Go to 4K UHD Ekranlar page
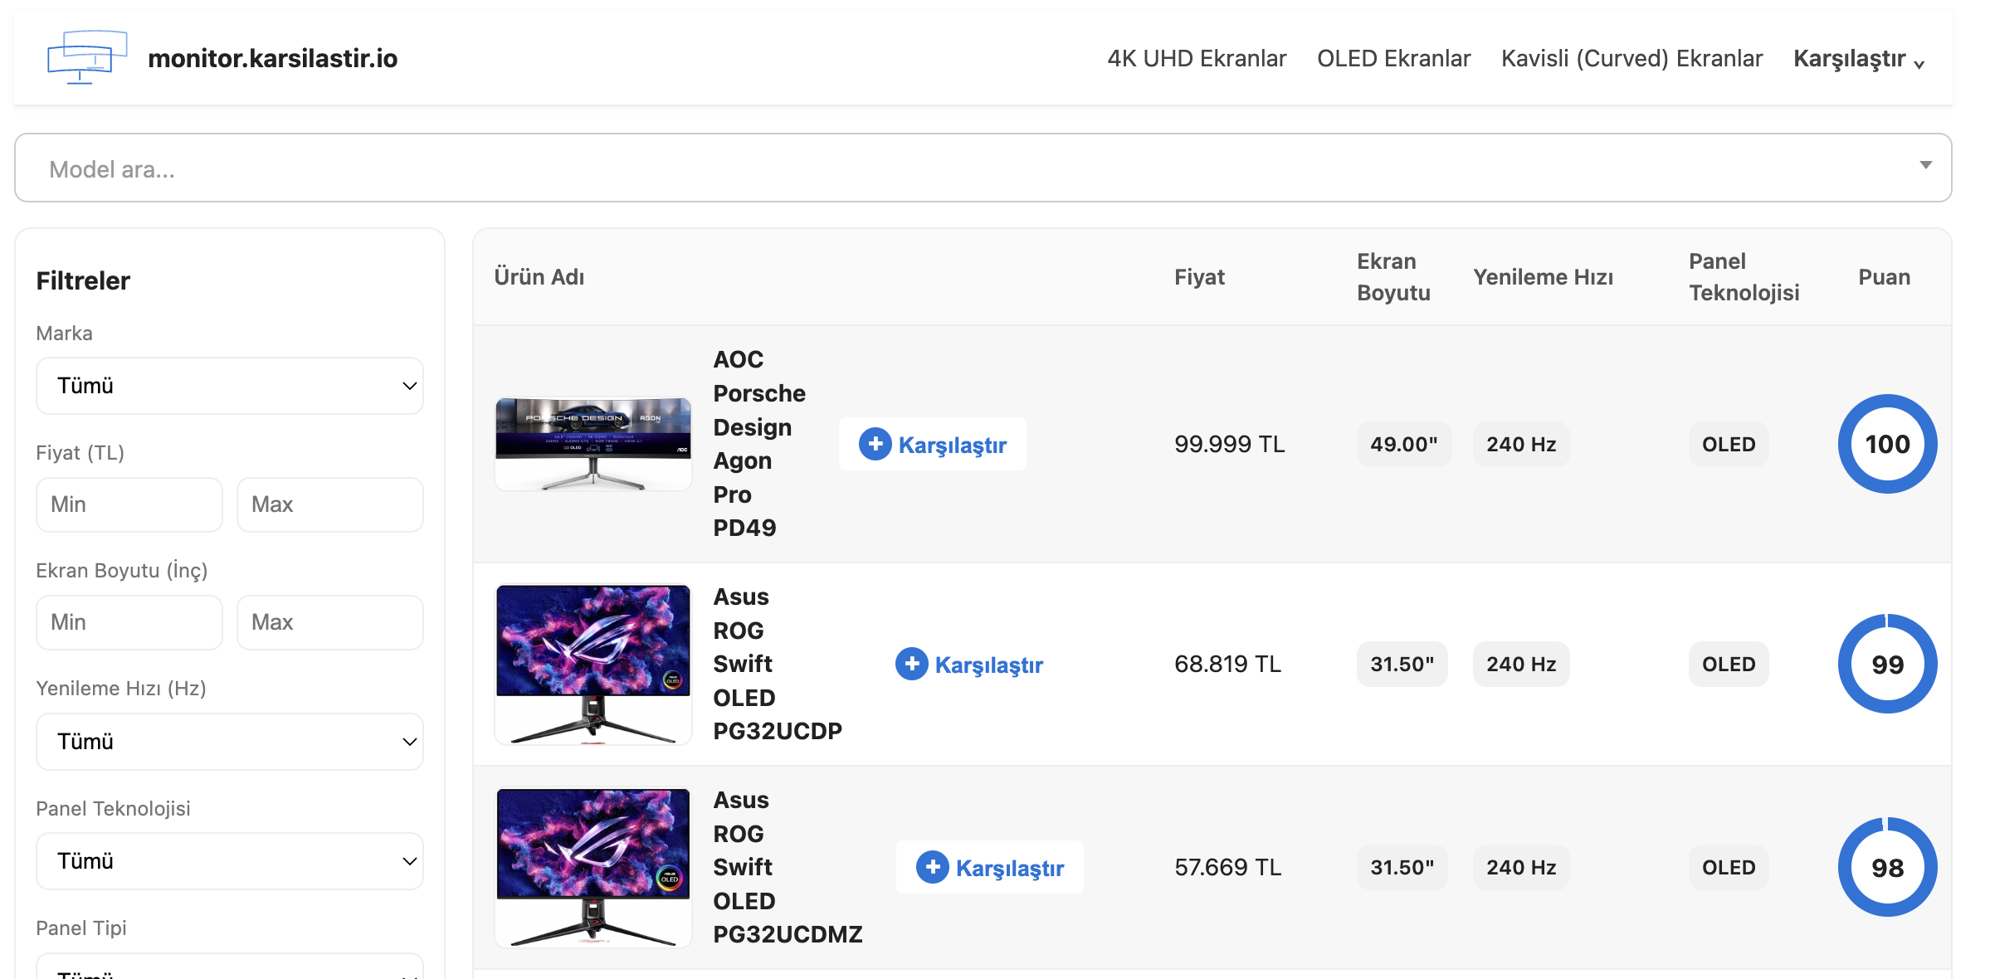Viewport: 1990px width, 979px height. click(x=1197, y=59)
